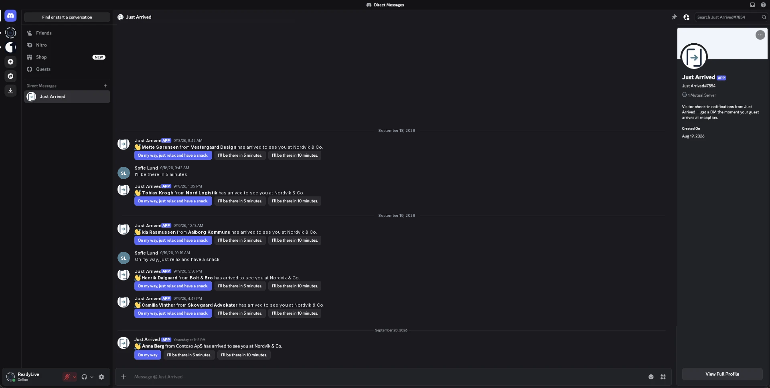
Task: Open User Settings gear icon
Action: (101, 377)
